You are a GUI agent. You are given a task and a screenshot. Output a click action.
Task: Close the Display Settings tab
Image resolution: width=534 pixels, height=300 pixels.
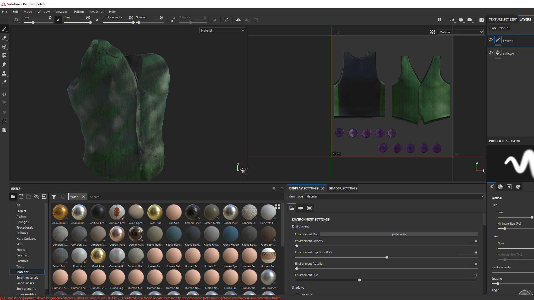point(323,188)
